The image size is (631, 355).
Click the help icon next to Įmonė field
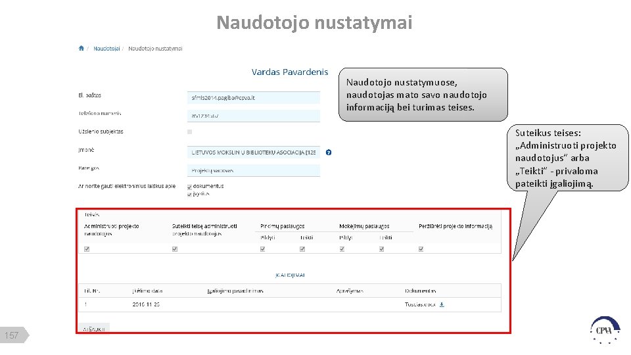pos(329,153)
